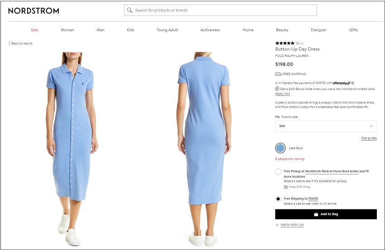Open the back view dress photo
385x250 pixels.
pos(203,149)
